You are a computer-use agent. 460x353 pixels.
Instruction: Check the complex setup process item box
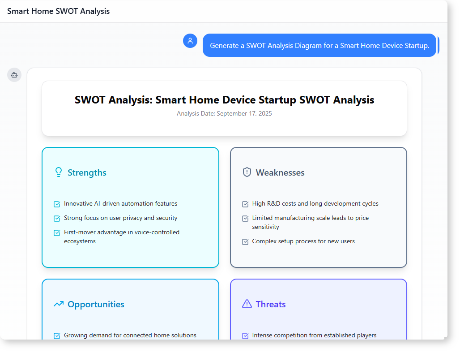tap(245, 242)
